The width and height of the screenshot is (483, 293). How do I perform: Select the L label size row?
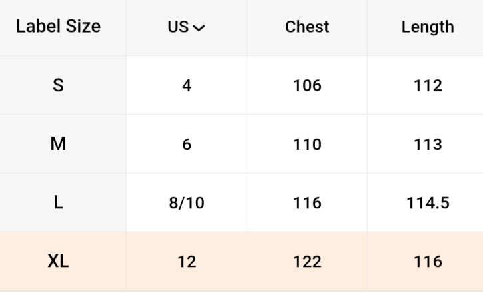pos(59,203)
